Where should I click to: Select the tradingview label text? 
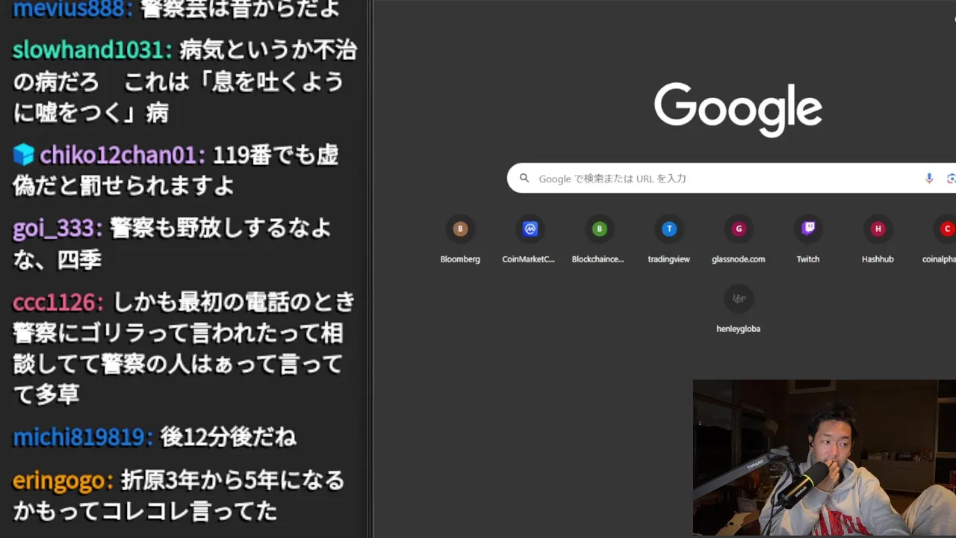pos(668,259)
